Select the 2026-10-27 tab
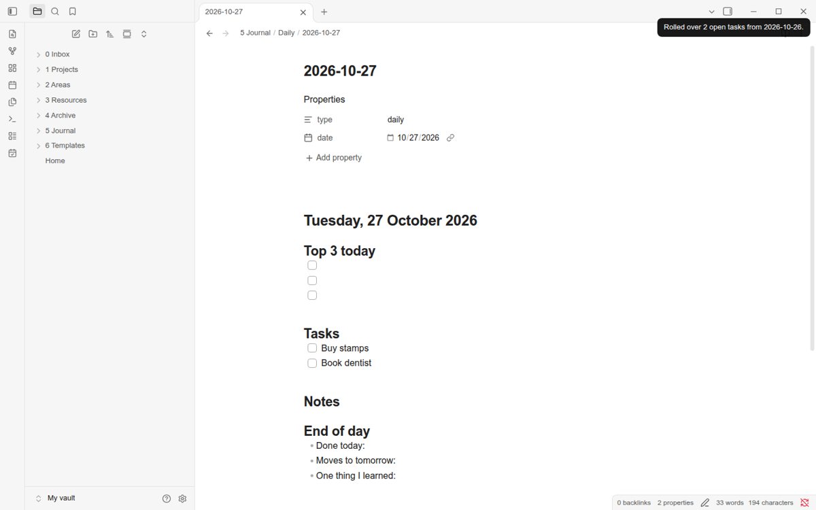The width and height of the screenshot is (816, 510). pyautogui.click(x=256, y=12)
